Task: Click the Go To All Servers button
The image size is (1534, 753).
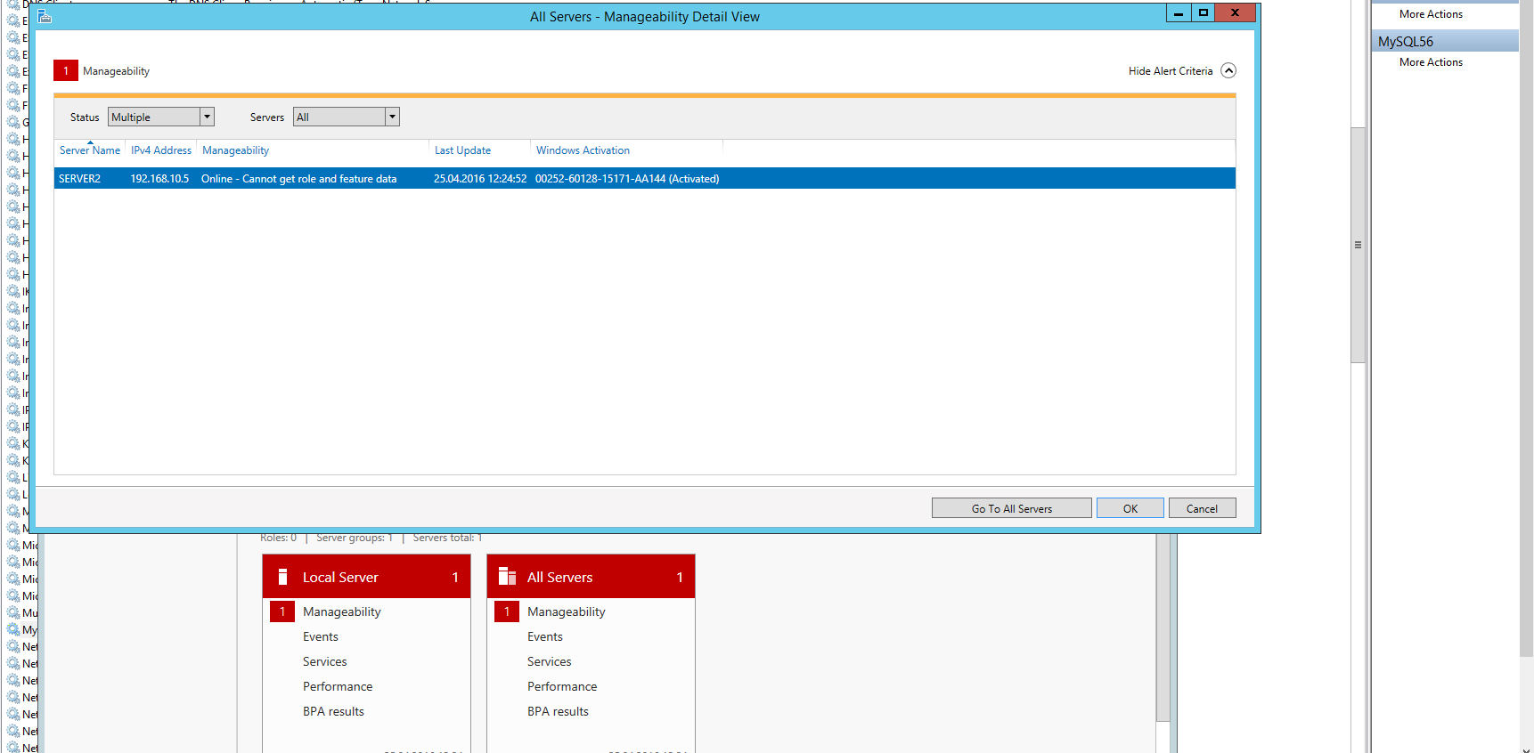Action: point(1012,508)
